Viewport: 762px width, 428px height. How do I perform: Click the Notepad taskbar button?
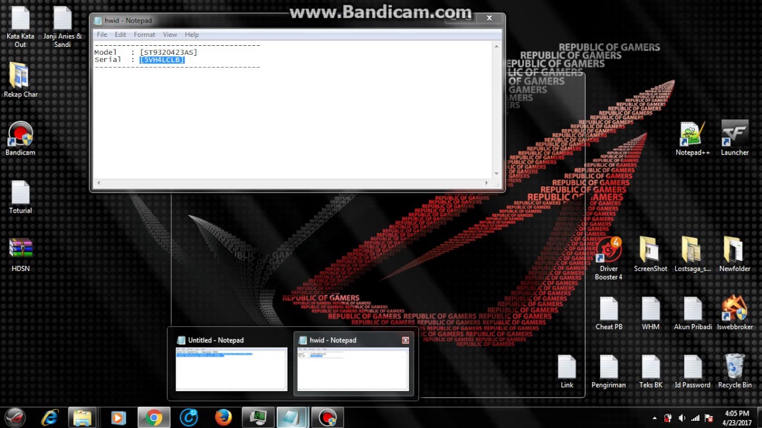click(292, 418)
